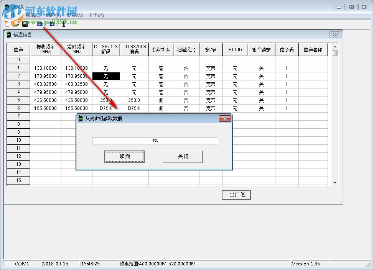374x270 pixels.
Task: Click 关 busy lock cell in channel 2
Action: point(262,76)
